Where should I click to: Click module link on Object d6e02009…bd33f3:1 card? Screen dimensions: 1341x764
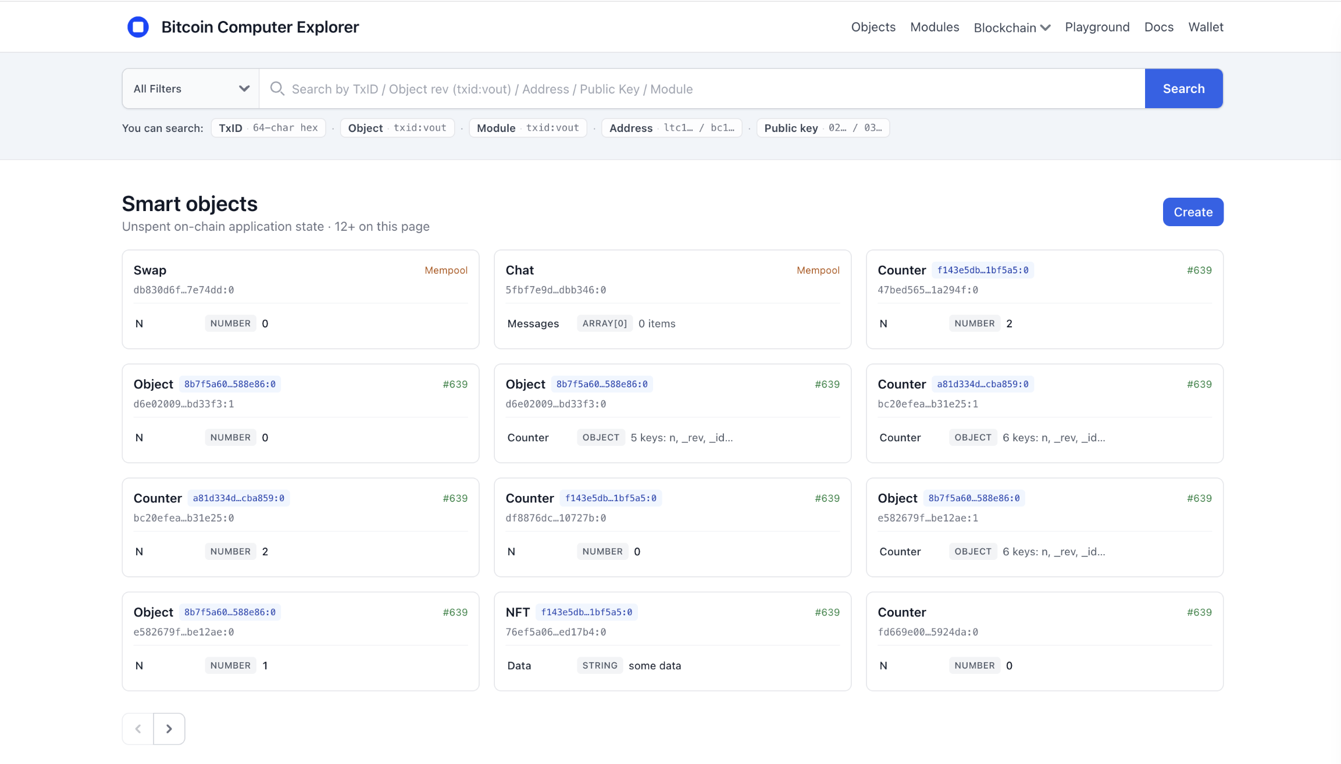coord(230,384)
